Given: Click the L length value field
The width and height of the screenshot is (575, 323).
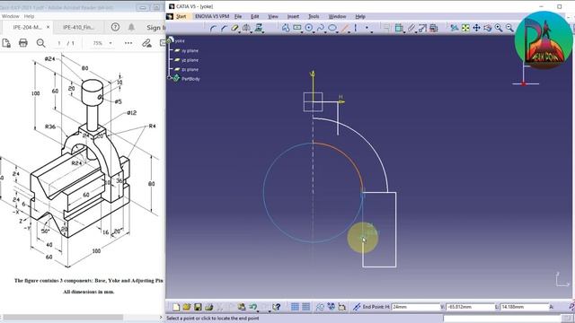Looking at the screenshot, I should [x=524, y=307].
